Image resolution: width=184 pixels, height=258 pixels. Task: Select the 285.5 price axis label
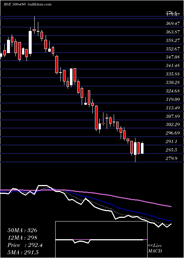171,150
